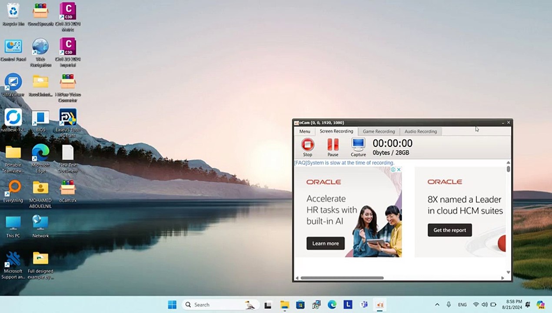The height and width of the screenshot is (313, 552).
Task: Click oCam vertical scrollbar down arrow
Action: (x=508, y=273)
